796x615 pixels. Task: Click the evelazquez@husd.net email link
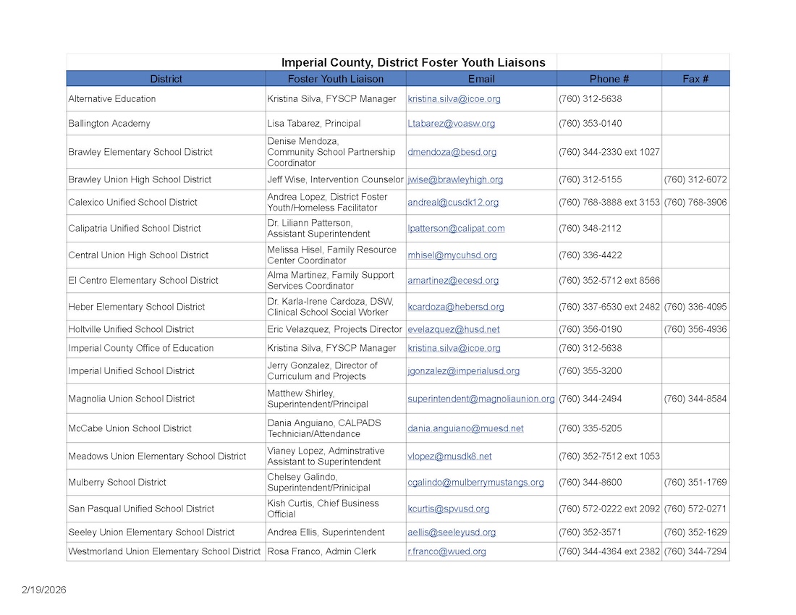454,330
